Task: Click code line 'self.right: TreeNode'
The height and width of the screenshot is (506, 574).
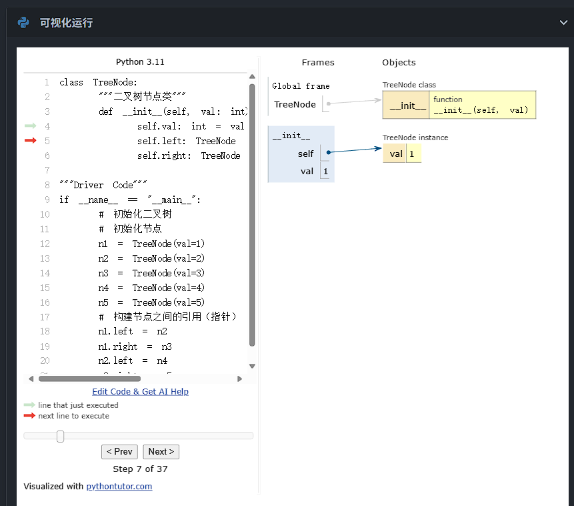Action: coord(189,156)
